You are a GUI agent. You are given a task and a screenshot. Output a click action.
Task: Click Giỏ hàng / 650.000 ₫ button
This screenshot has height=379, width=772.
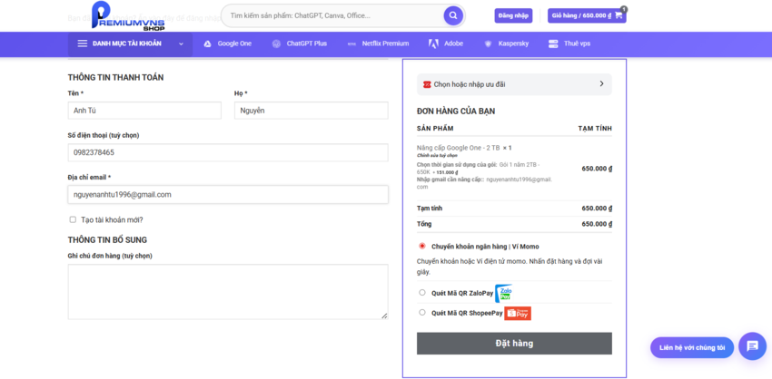(587, 15)
